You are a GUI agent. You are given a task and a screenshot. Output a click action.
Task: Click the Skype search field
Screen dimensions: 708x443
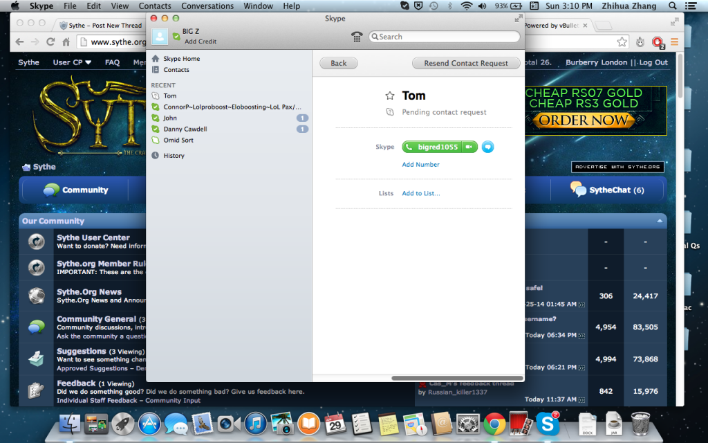[x=445, y=37]
